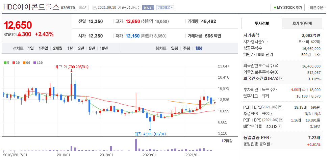The height and width of the screenshot is (160, 328).
Task: Click the 거래량 value 45,492
Action: pos(208,21)
